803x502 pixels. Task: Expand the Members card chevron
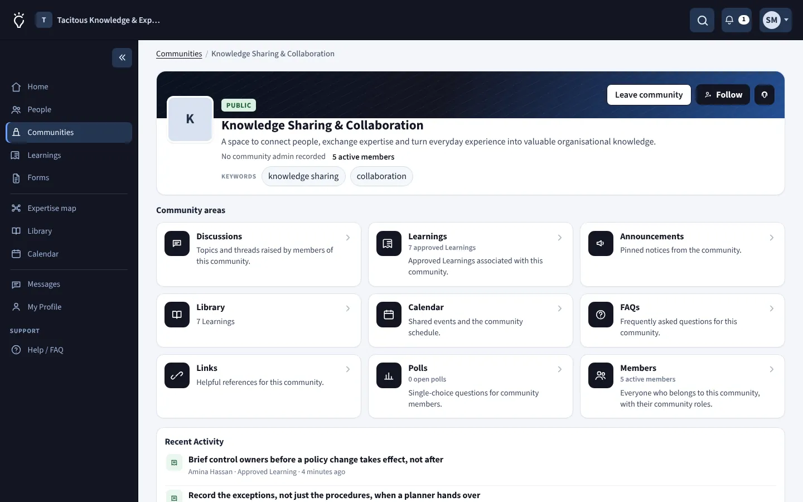pos(772,369)
